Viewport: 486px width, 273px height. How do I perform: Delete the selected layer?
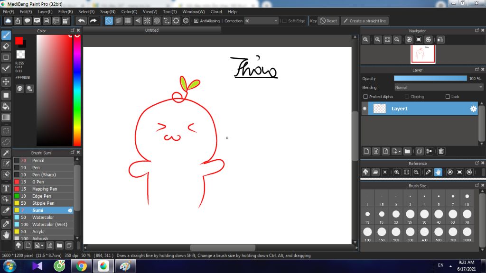[441, 151]
